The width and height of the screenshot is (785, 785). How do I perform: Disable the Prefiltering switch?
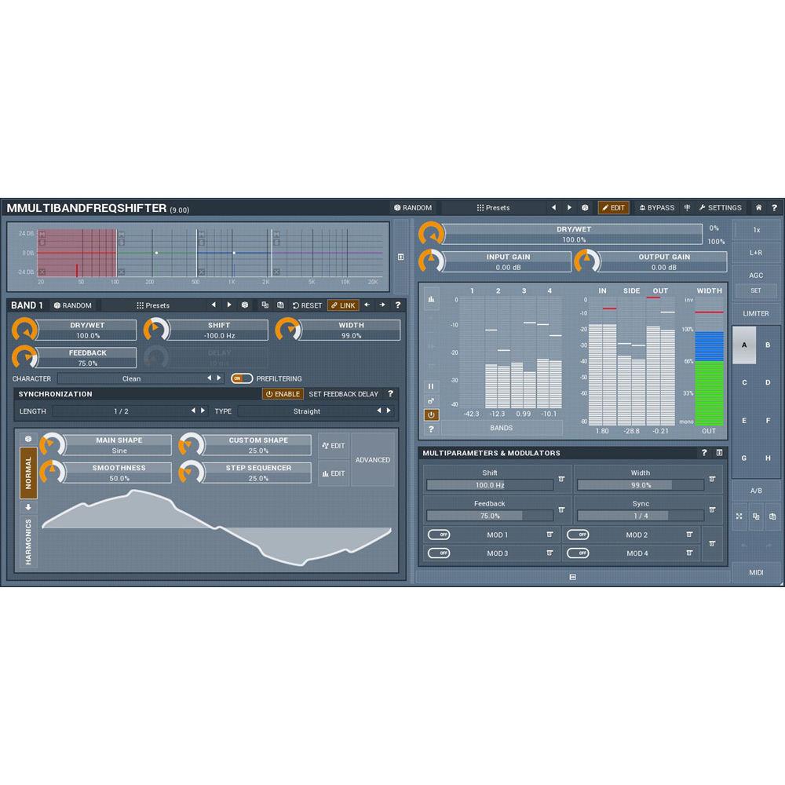click(242, 378)
